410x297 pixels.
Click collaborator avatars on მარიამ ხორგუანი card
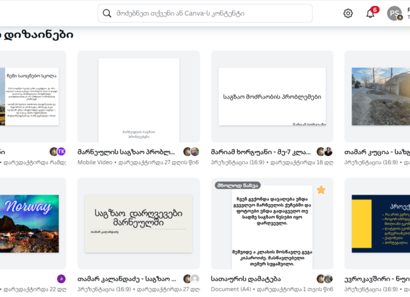click(325, 152)
